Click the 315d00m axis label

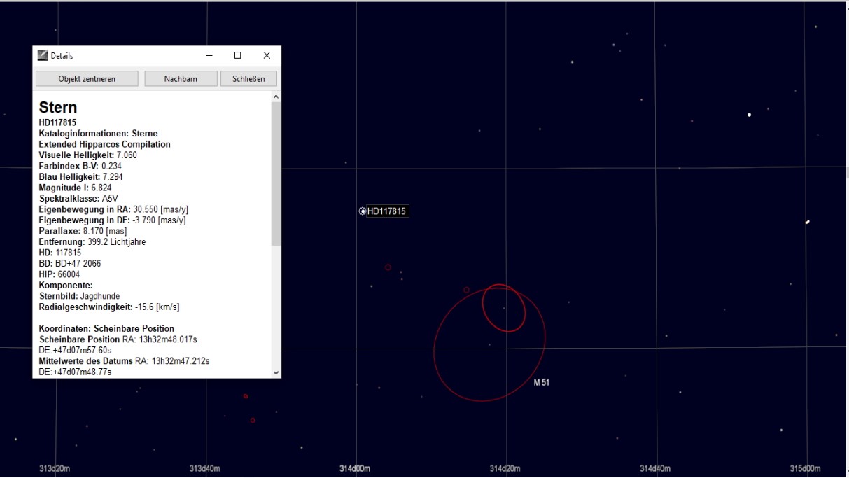805,468
